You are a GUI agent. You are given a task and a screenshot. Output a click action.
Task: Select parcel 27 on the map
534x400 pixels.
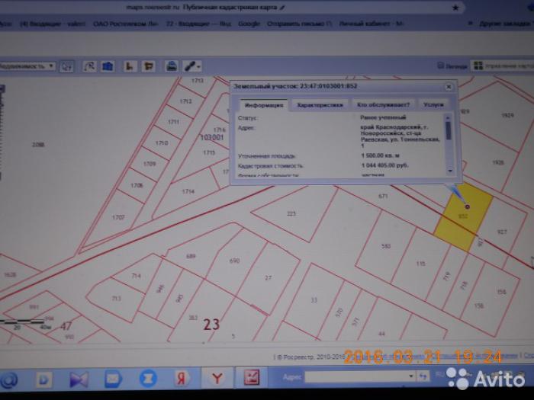[x=268, y=278]
